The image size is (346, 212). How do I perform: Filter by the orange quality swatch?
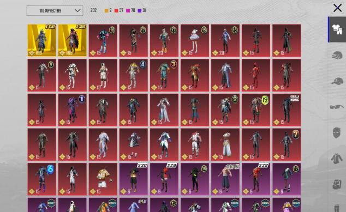click(x=106, y=10)
